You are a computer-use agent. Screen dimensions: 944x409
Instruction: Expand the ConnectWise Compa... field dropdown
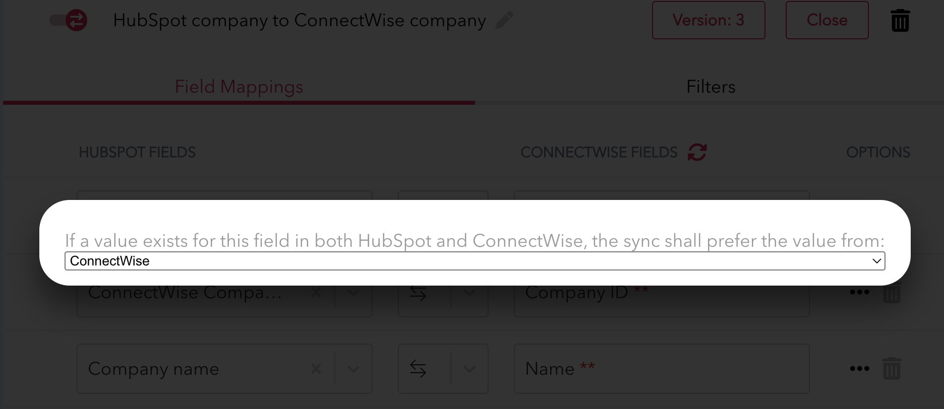pos(353,293)
